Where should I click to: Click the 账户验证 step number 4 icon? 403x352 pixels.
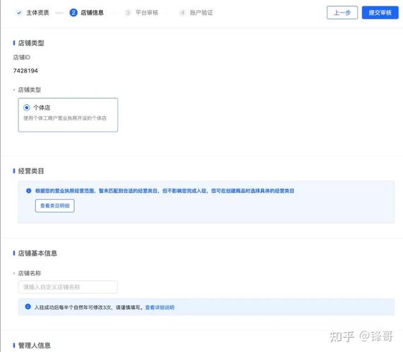pos(182,13)
